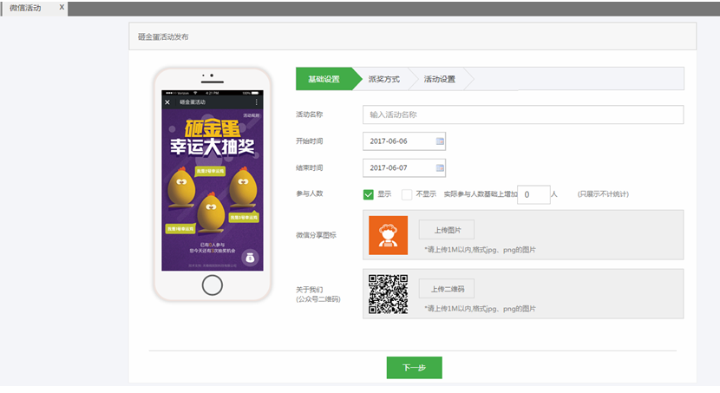Switch to the 活动设置 step tab
The width and height of the screenshot is (720, 393).
tap(440, 79)
